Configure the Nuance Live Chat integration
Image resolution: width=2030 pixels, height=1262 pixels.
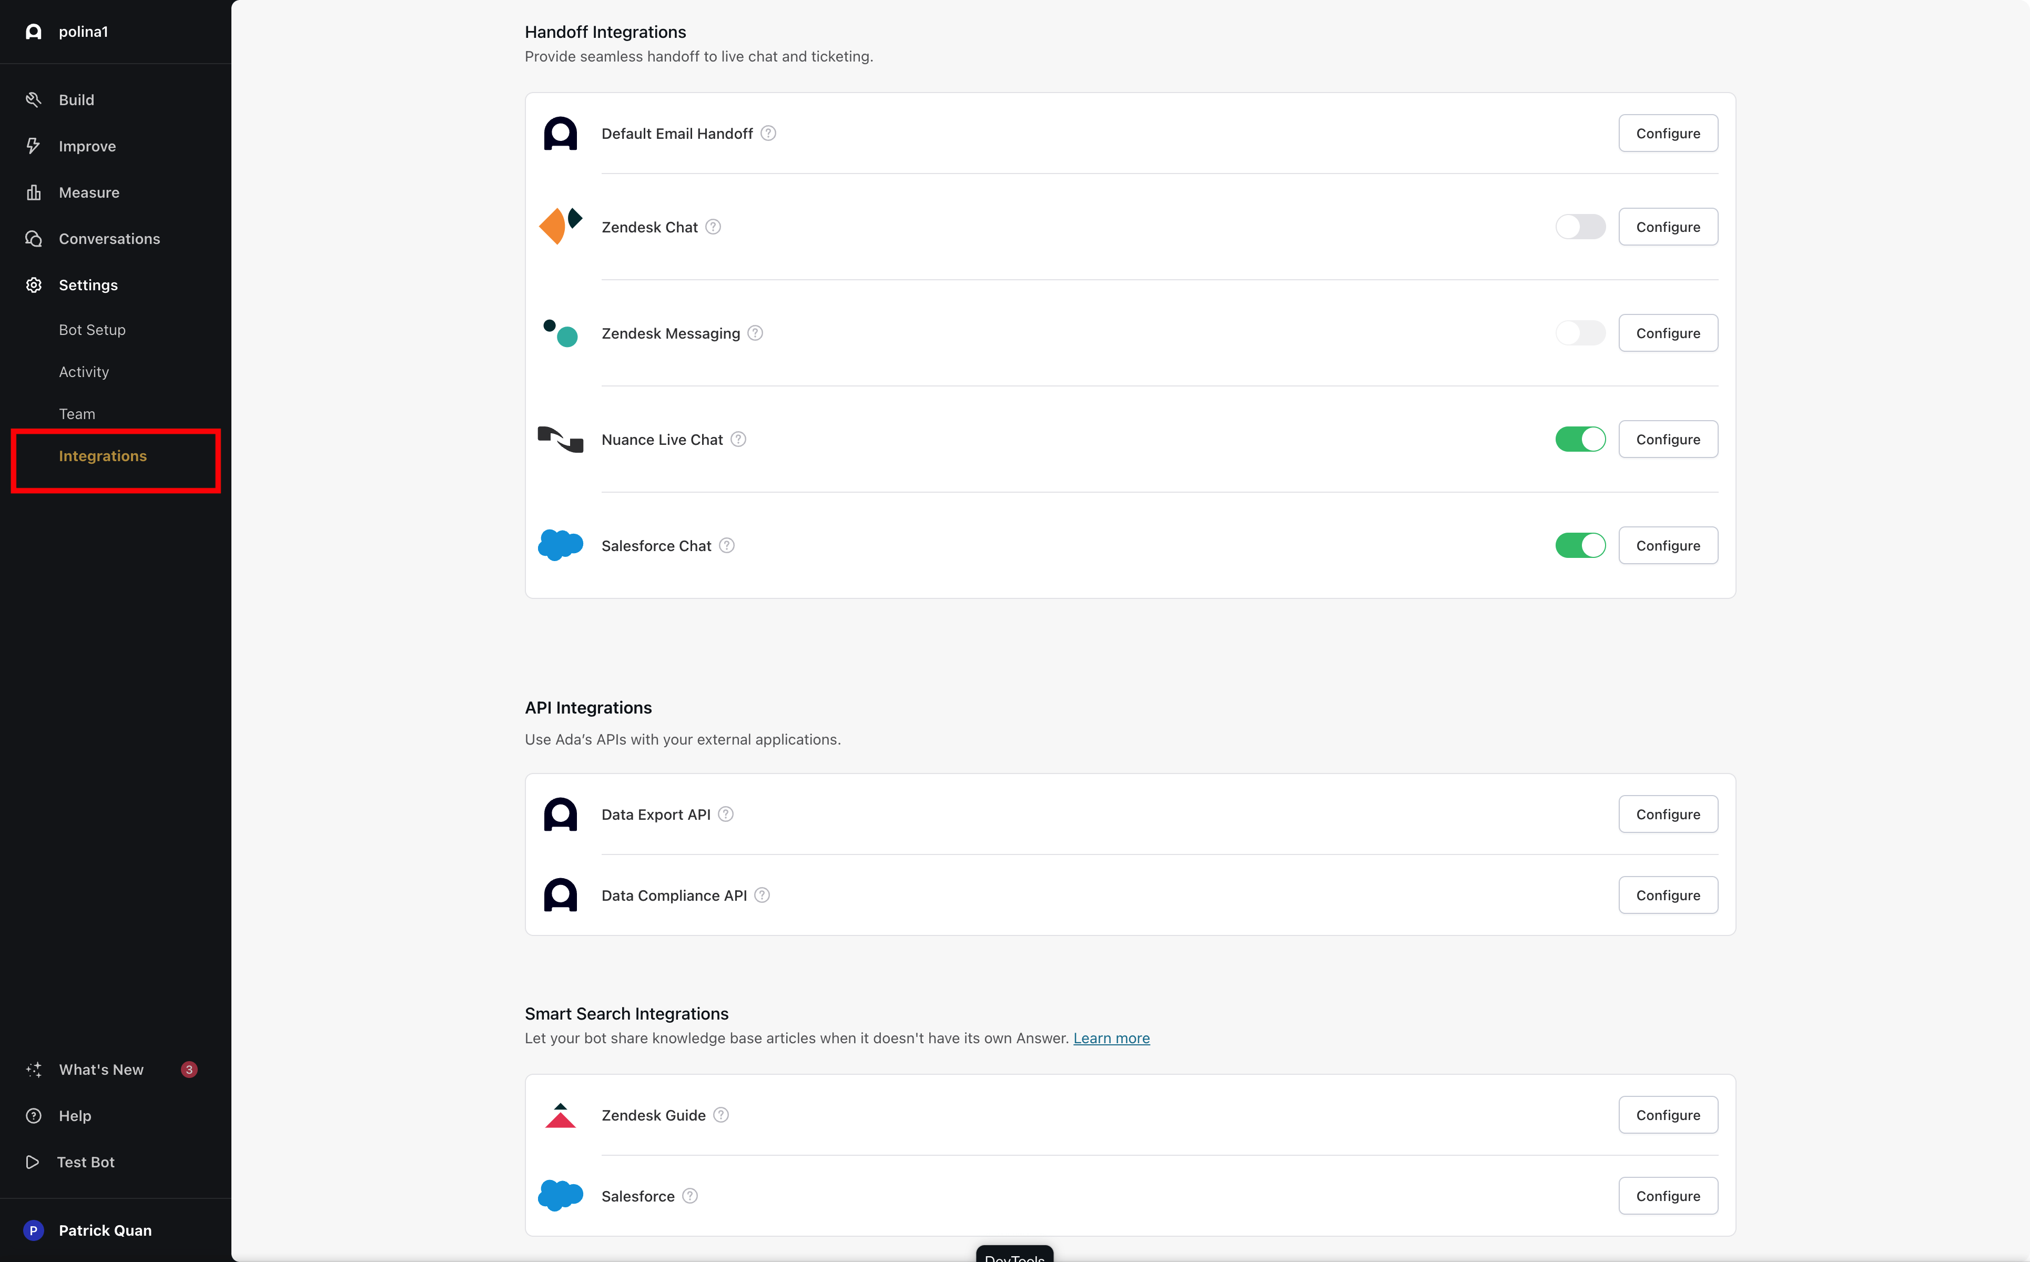[1668, 439]
